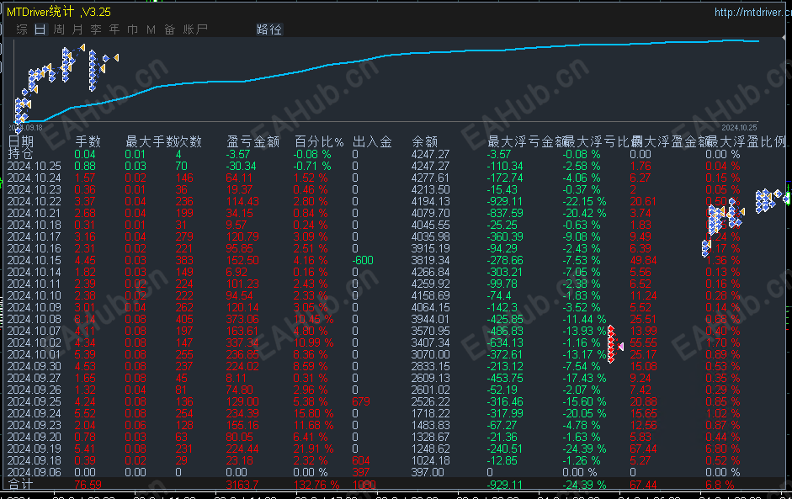Switch to the 账户 account tab
The image size is (792, 499).
tap(195, 29)
